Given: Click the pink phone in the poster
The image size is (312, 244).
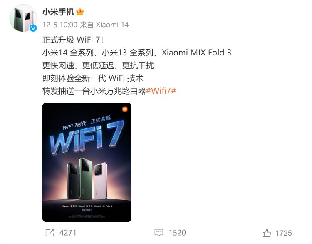Looking at the screenshot, I should [x=101, y=181].
